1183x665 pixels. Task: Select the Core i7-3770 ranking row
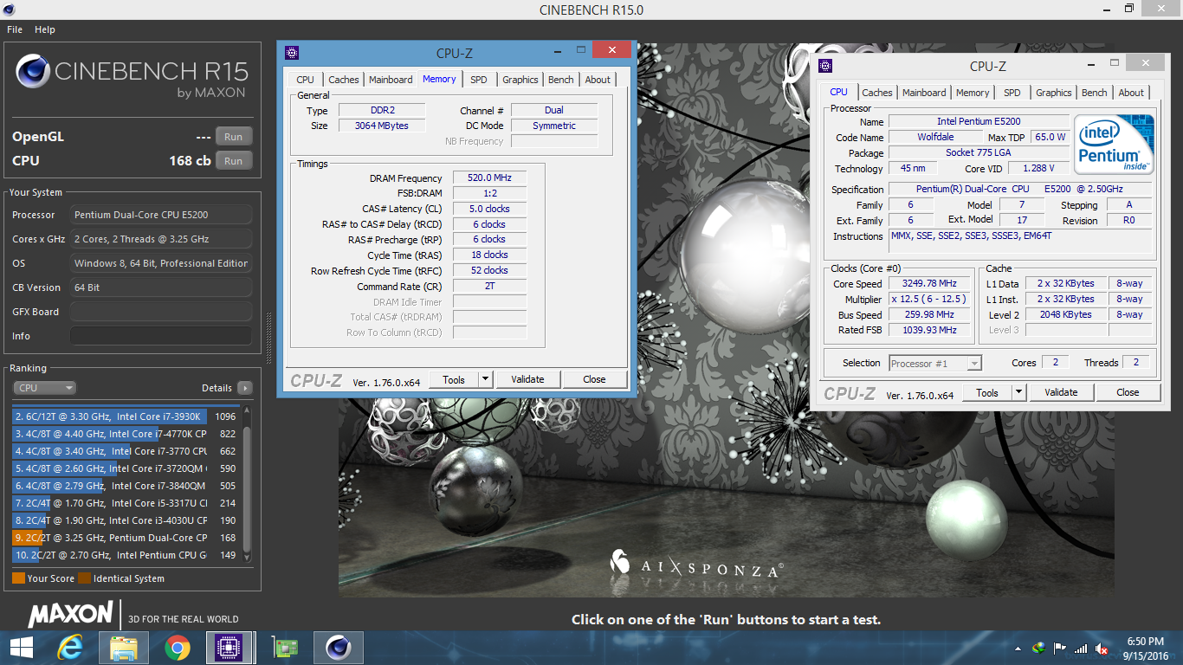point(126,451)
